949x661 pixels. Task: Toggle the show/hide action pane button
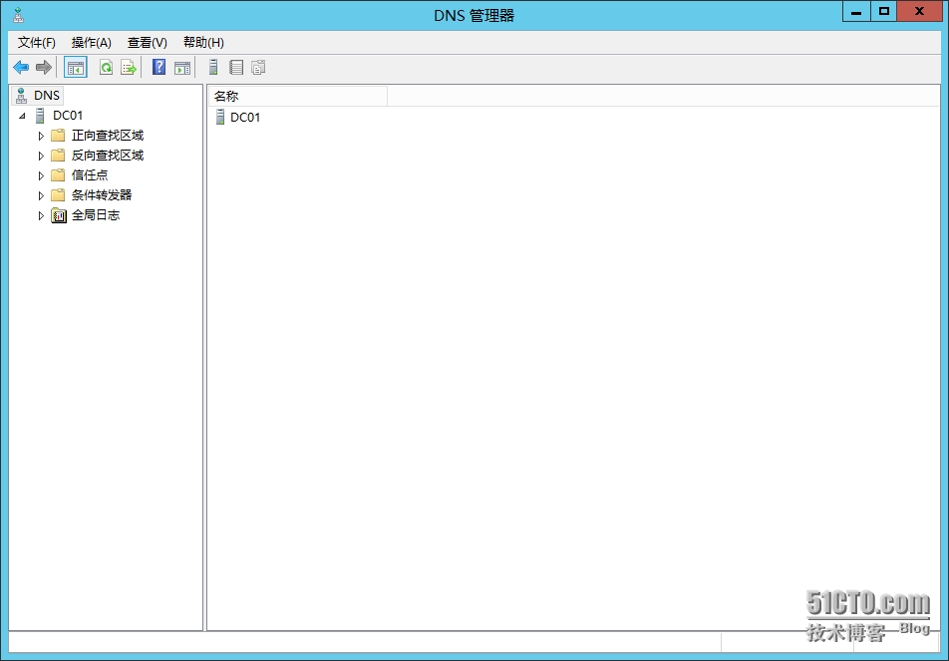(x=182, y=68)
